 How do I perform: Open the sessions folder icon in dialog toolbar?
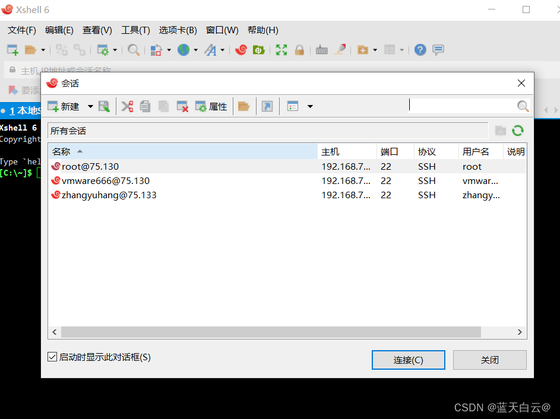click(244, 106)
